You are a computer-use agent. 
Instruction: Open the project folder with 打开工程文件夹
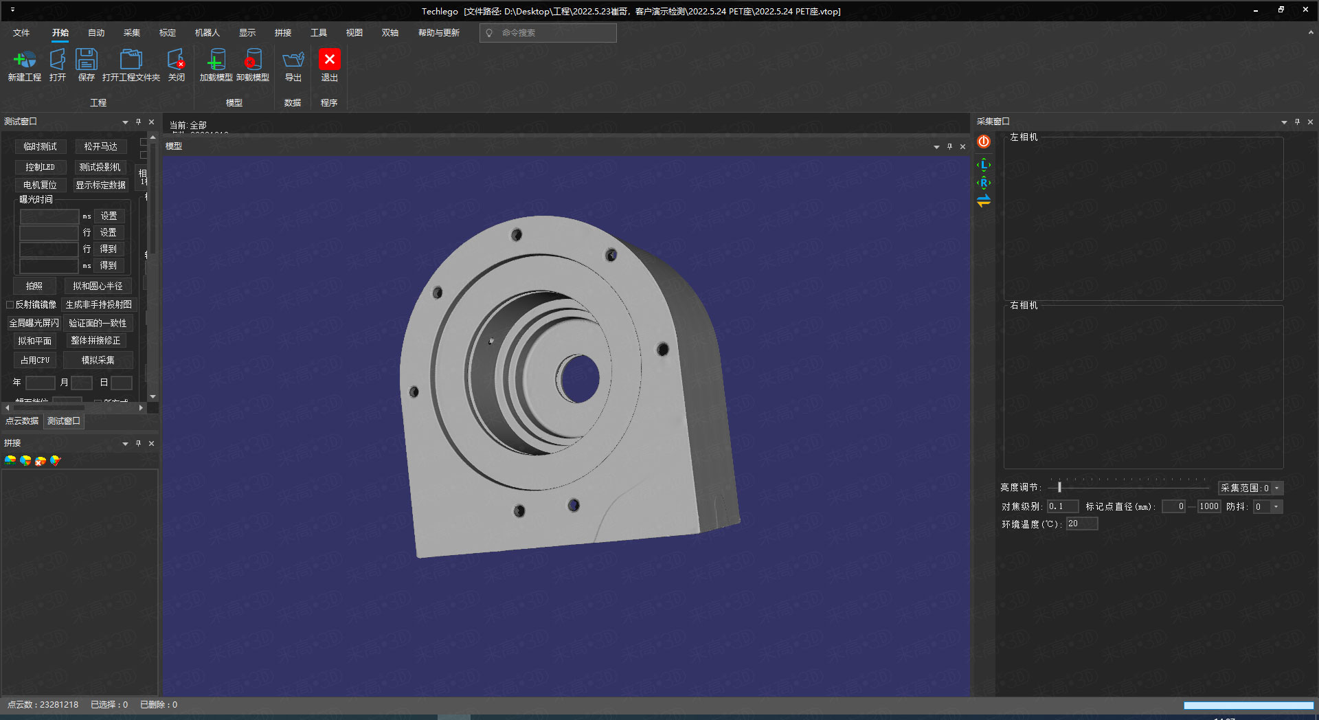pos(131,60)
